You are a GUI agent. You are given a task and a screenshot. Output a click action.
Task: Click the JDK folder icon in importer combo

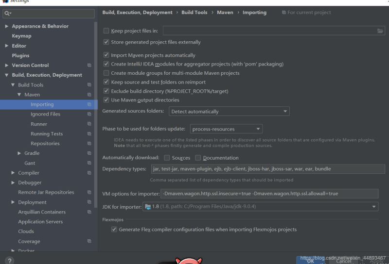click(x=148, y=207)
